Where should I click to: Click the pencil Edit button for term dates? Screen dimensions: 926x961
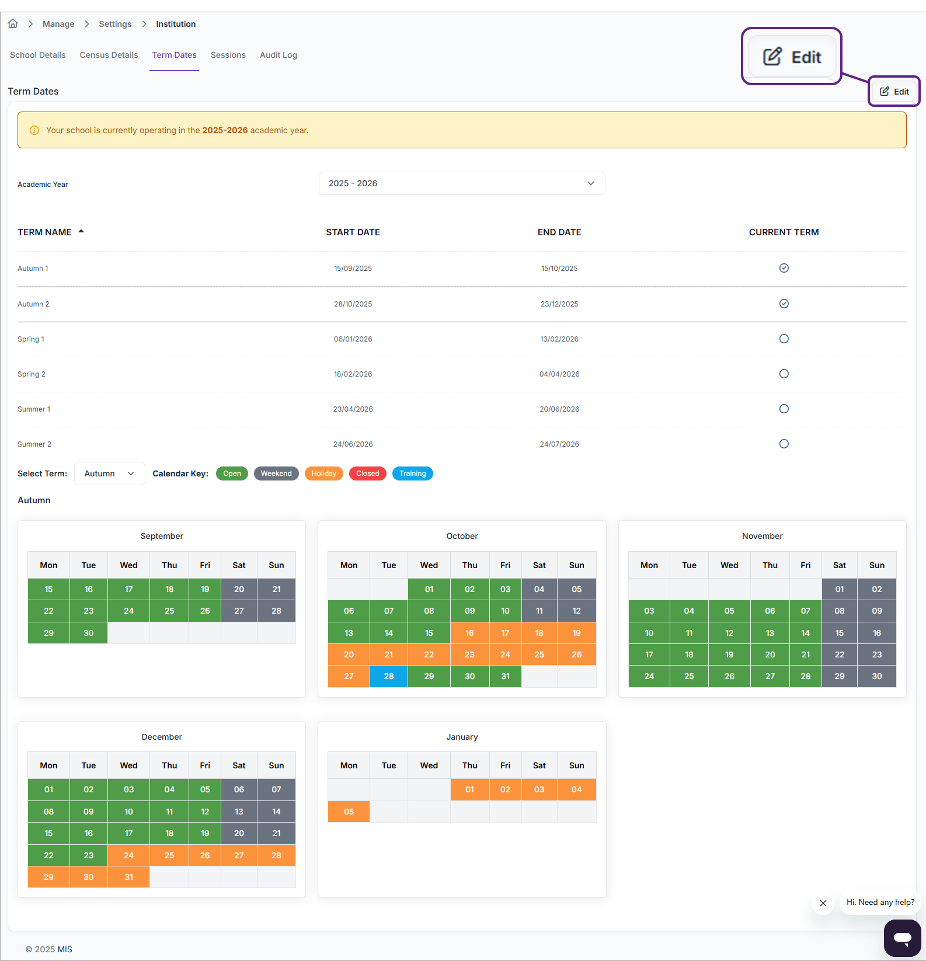click(x=894, y=92)
